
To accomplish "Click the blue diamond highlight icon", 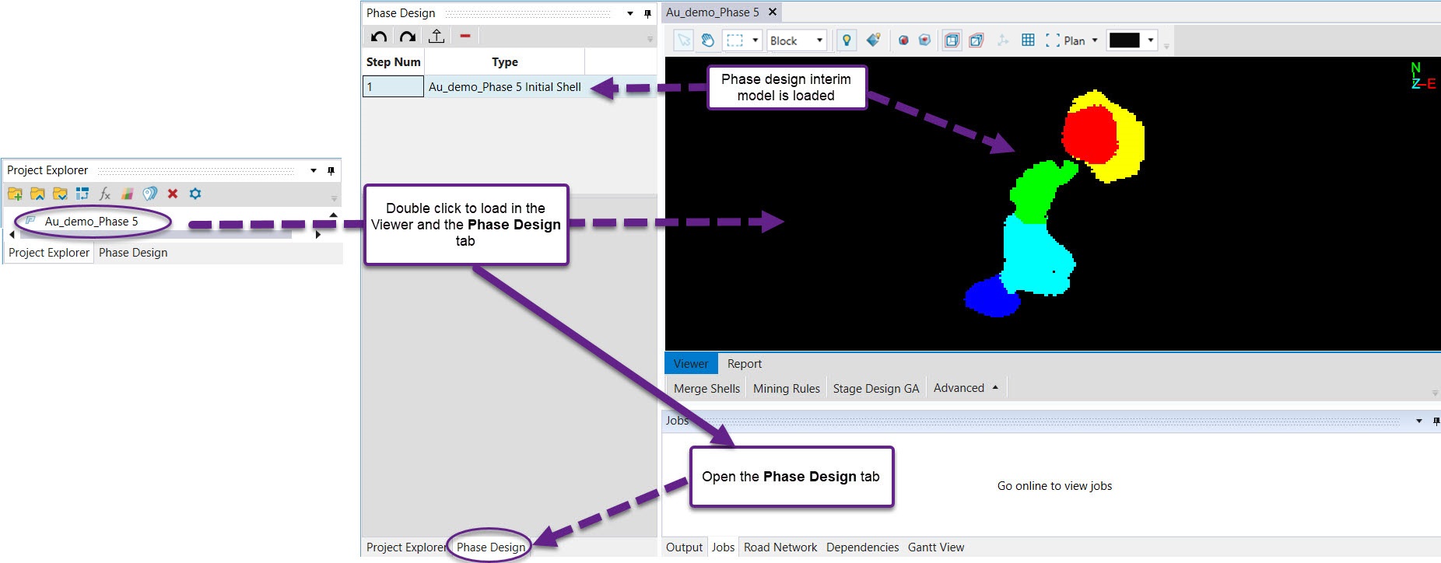I will click(873, 40).
